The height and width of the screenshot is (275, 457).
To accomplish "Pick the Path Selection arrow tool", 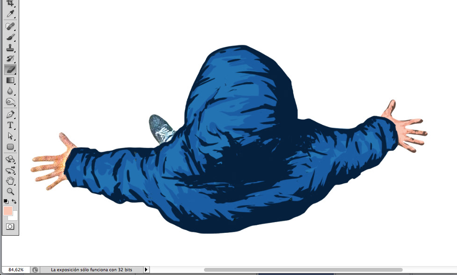I will [x=10, y=136].
